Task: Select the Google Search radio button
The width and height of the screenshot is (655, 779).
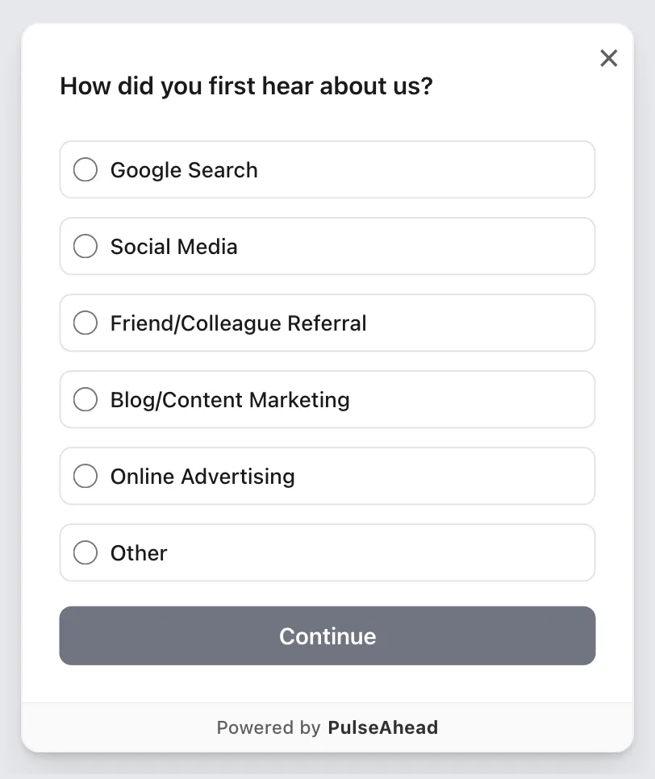Action: click(85, 169)
